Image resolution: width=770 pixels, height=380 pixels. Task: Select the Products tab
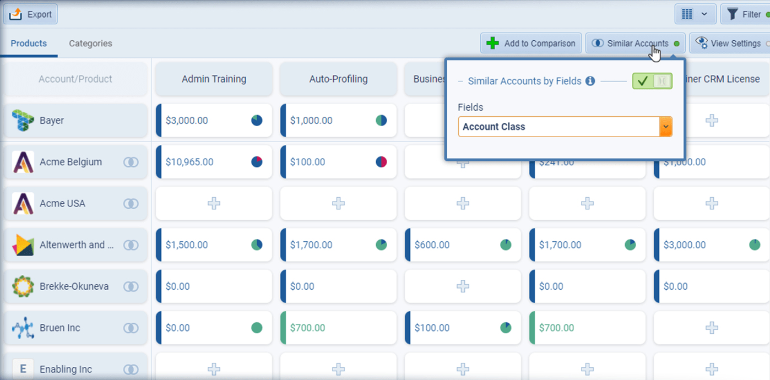(x=29, y=43)
